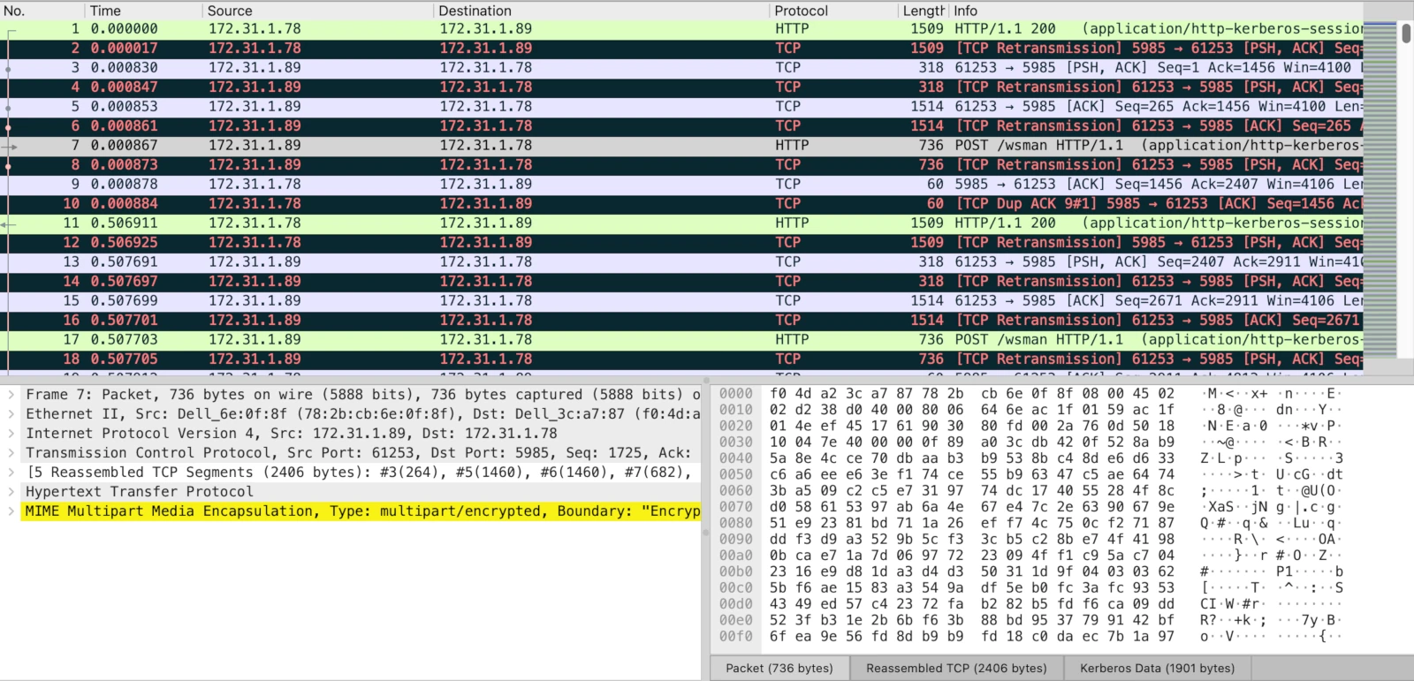Click the Destination column header
This screenshot has width=1414, height=681.
[x=602, y=11]
